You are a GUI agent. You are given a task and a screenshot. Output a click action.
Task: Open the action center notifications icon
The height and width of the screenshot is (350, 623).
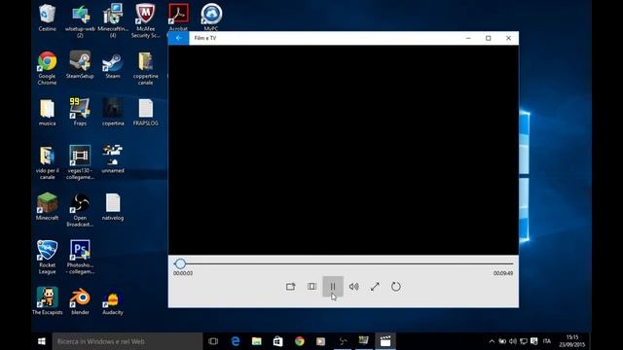(x=534, y=341)
